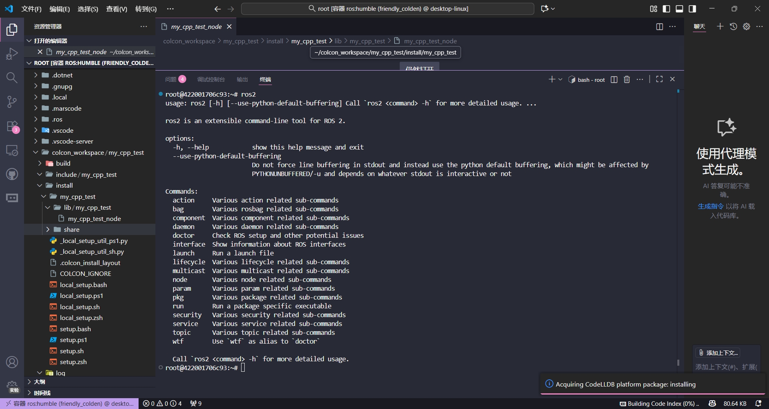This screenshot has height=409, width=769.
Task: Kill terminal with trash icon
Action: (627, 79)
